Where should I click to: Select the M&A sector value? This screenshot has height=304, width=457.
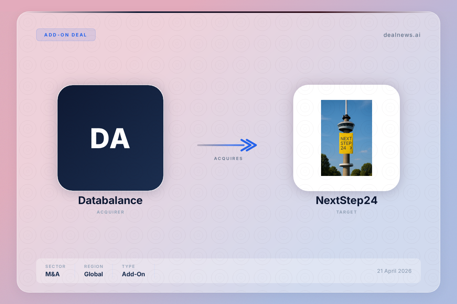tap(53, 274)
